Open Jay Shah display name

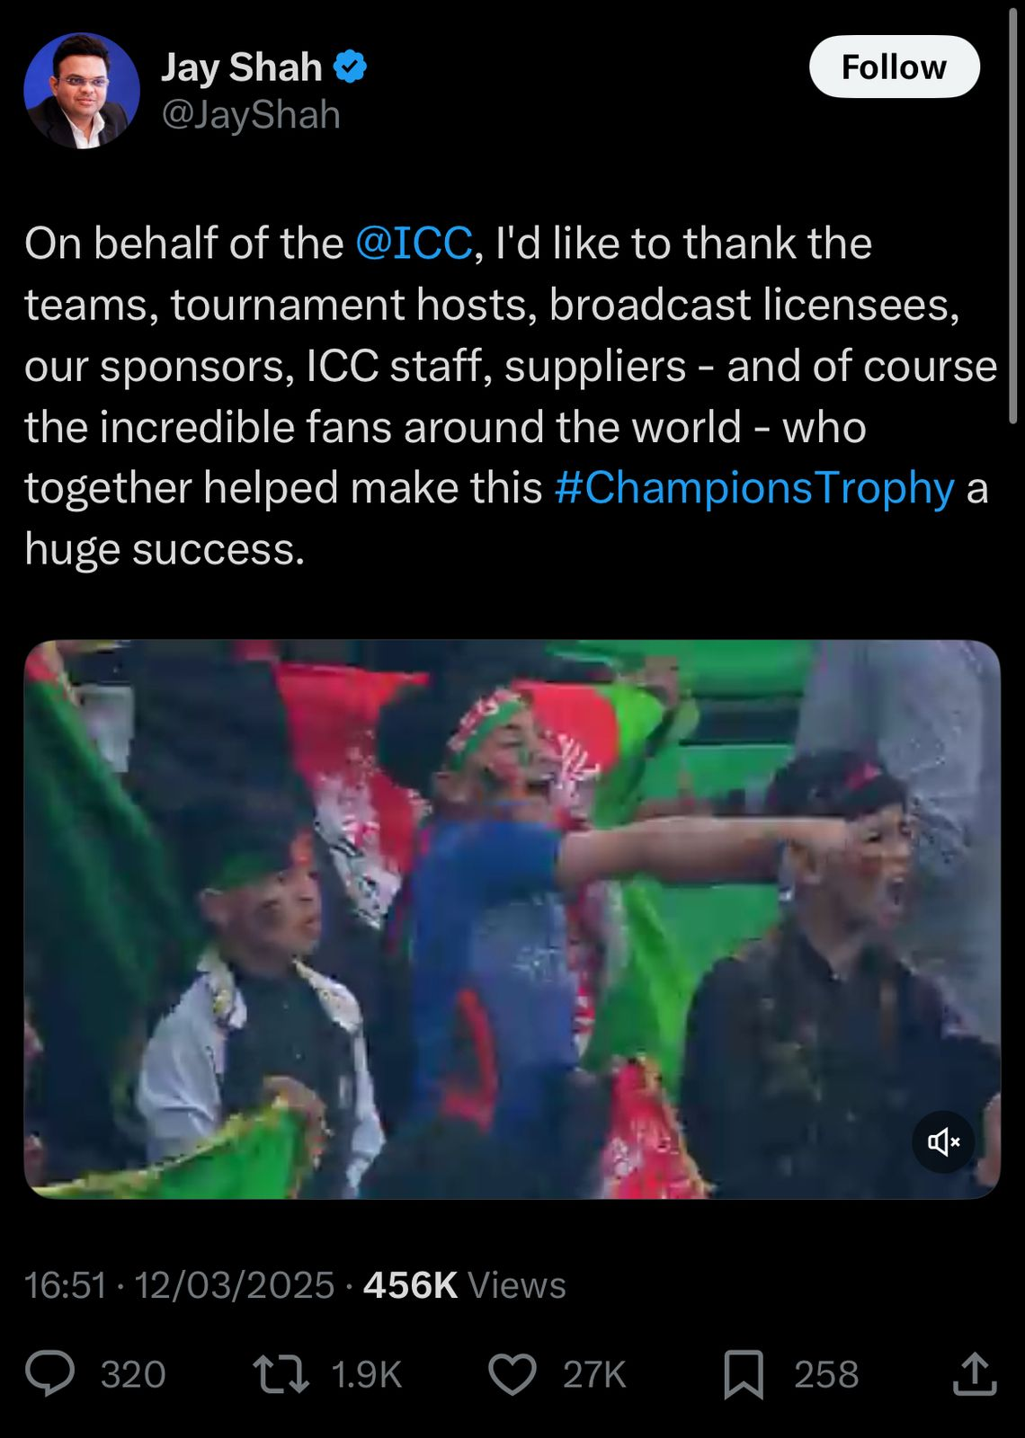click(x=242, y=67)
